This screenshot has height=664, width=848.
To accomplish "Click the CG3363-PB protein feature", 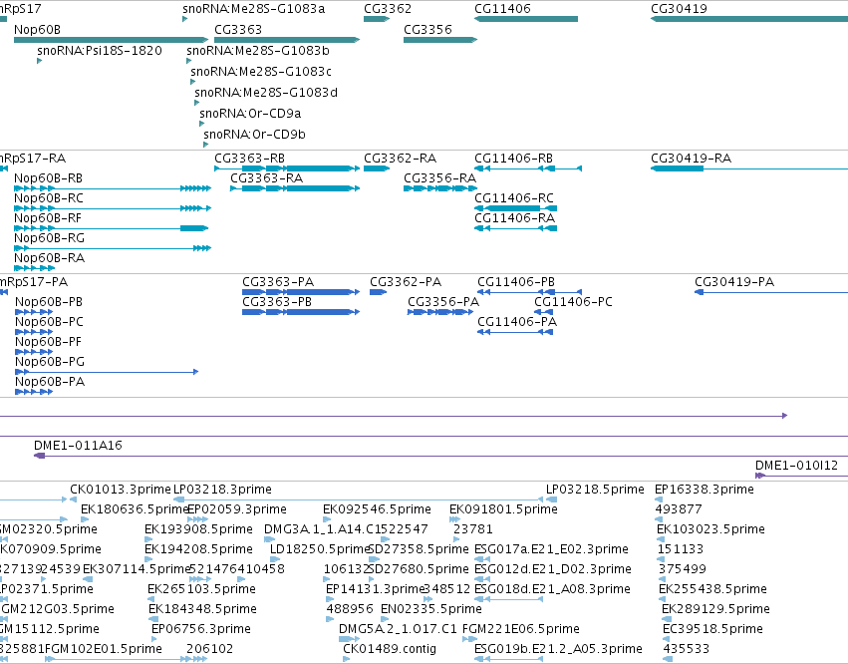I will click(x=301, y=312).
